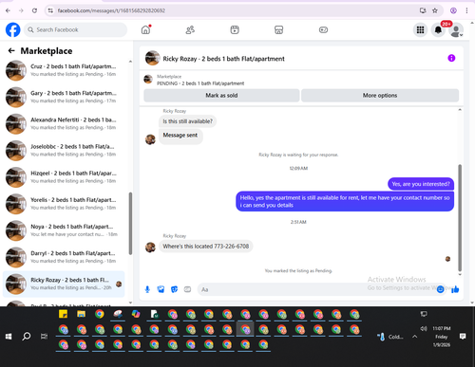Click the conversation list scrollbar
Image resolution: width=475 pixels, height=367 pixels.
point(130,223)
